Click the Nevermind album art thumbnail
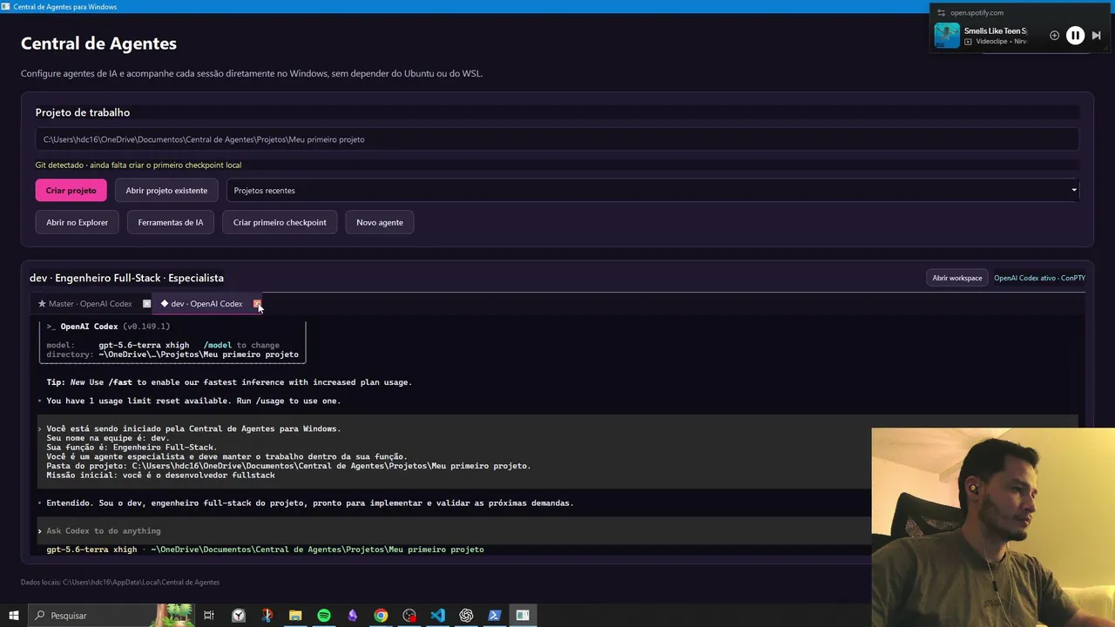This screenshot has width=1115, height=627. [x=947, y=36]
